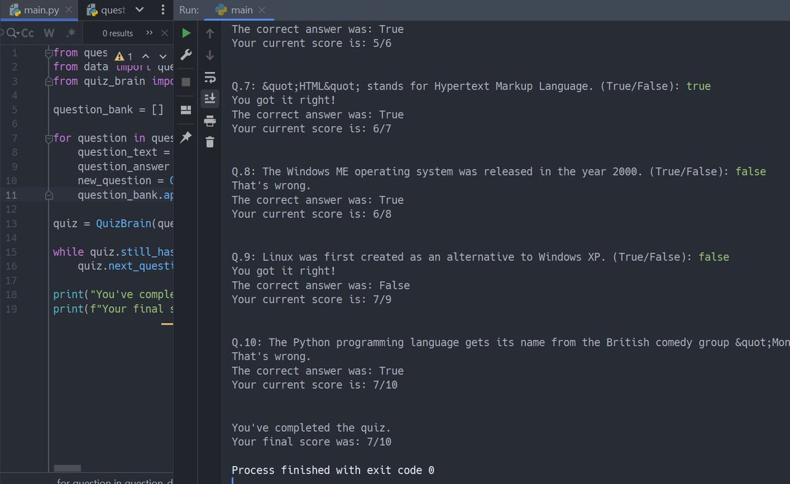The width and height of the screenshot is (790, 484).
Task: Toggle Regex (.*) option in find bar
Action: click(x=70, y=33)
